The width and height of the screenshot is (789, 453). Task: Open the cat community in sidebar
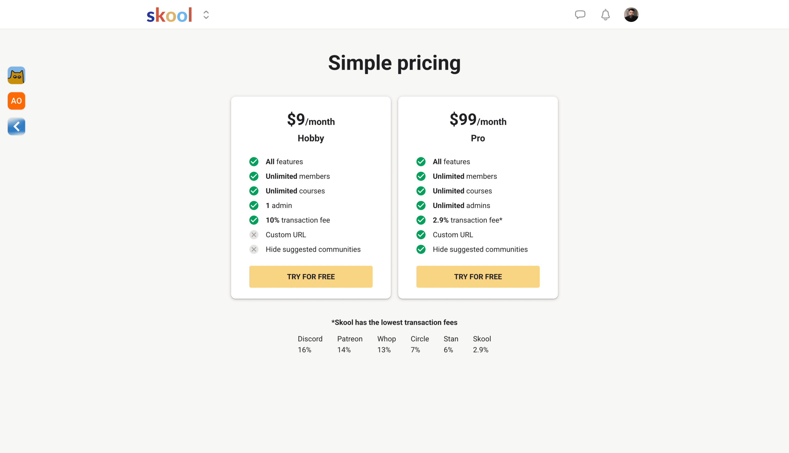(16, 75)
